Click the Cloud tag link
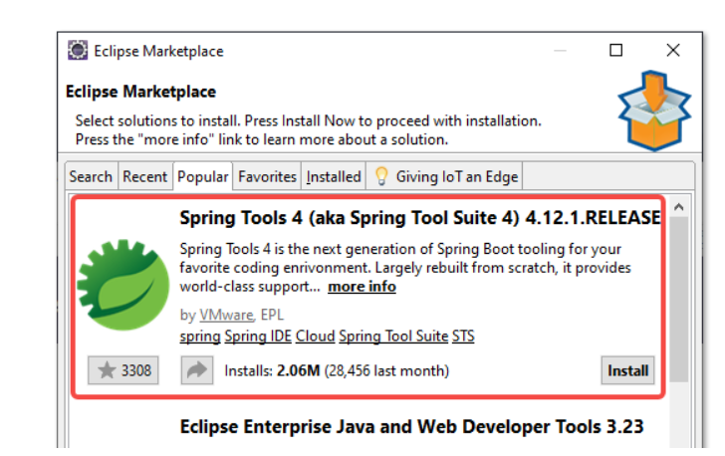The width and height of the screenshot is (725, 456). (x=316, y=336)
